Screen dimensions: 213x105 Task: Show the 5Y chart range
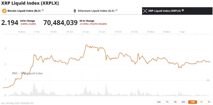pyautogui.click(x=208, y=102)
